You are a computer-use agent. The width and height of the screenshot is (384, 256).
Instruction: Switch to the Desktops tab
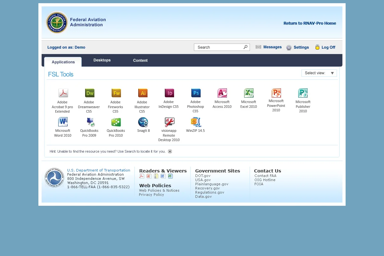tap(102, 60)
